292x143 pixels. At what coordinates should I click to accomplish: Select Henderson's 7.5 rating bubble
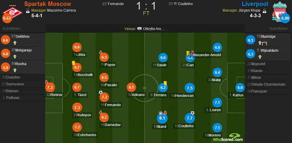(x=190, y=88)
